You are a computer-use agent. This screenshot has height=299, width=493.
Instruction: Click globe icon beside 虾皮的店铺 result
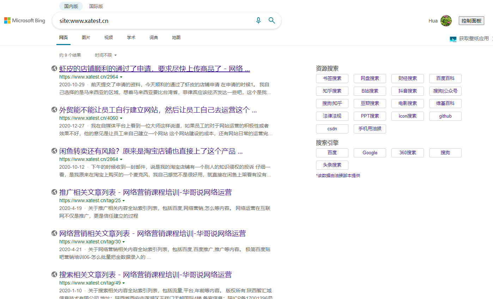54,69
